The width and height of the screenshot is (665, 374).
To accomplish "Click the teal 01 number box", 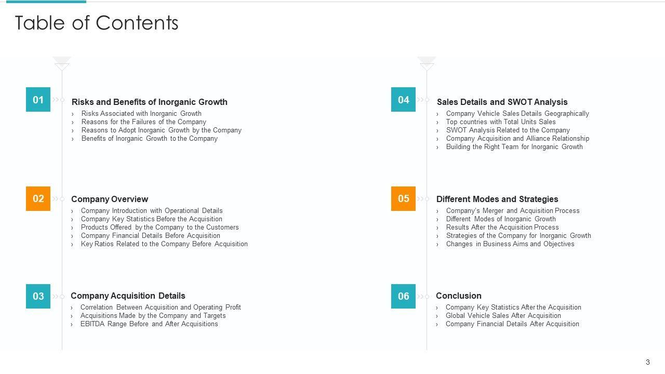I will (x=38, y=100).
